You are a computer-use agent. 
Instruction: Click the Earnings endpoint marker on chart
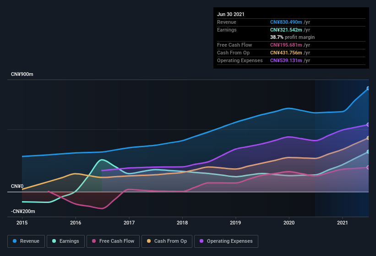coord(368,152)
